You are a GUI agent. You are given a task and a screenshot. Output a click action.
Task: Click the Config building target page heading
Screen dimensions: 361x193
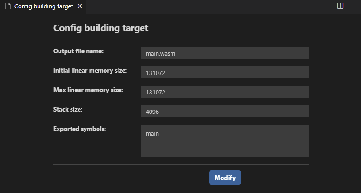coord(101,28)
